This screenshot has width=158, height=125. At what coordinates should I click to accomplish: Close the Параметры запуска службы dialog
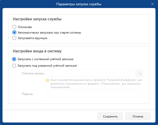(152, 4)
